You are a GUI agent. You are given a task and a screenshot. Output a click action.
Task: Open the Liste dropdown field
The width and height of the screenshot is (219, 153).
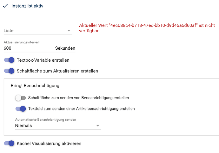38,31
